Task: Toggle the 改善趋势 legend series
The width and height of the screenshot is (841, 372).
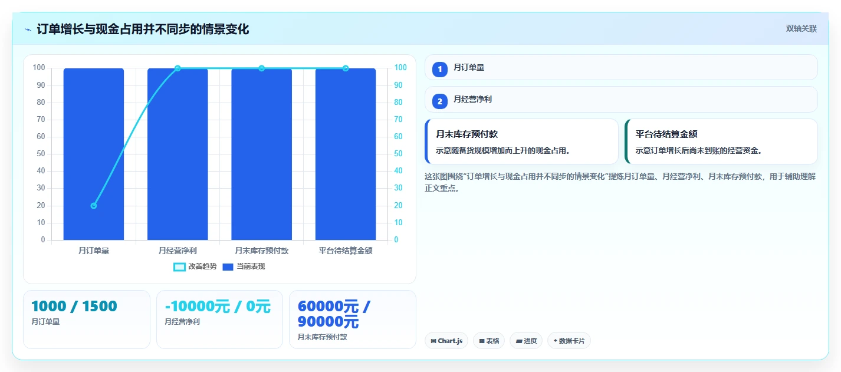Action: tap(195, 266)
